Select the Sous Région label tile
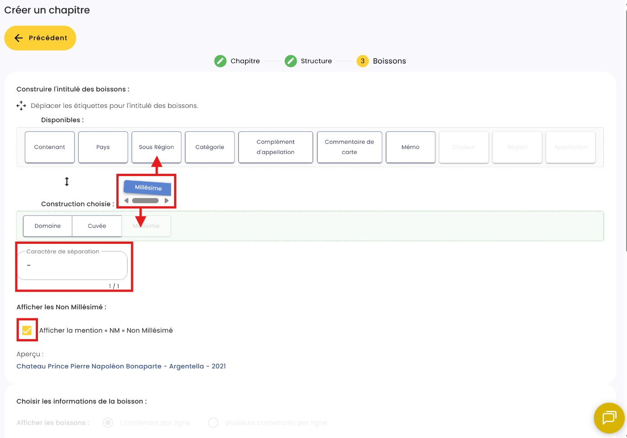Viewport: 627px width, 438px height. point(157,147)
